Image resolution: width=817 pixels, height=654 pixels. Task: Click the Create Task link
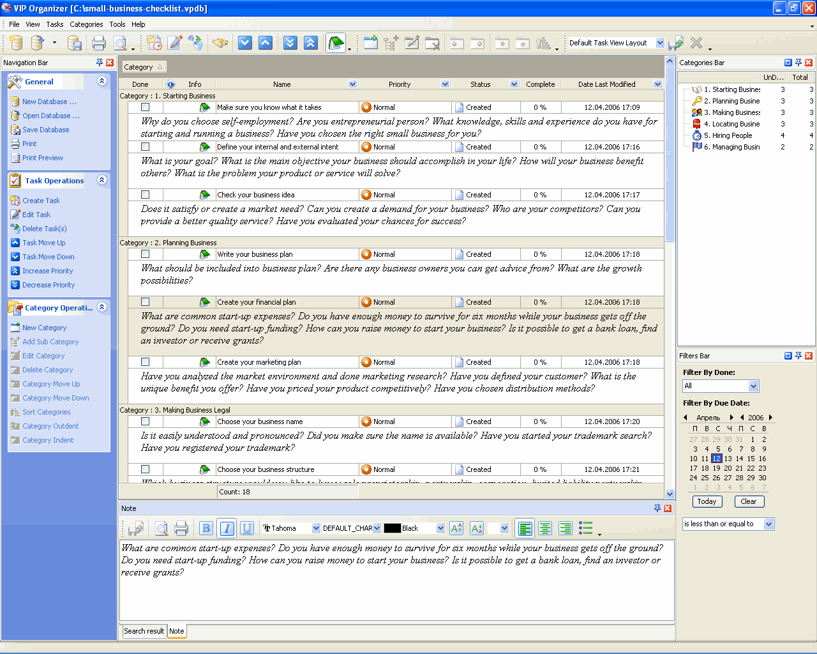click(41, 201)
